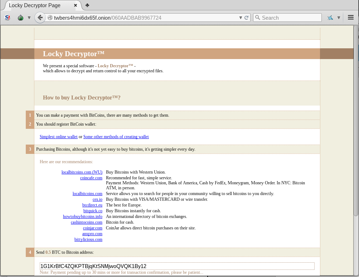The height and width of the screenshot is (277, 359).
Task: Visit the btcdirect.eu link
Action: tap(92, 205)
